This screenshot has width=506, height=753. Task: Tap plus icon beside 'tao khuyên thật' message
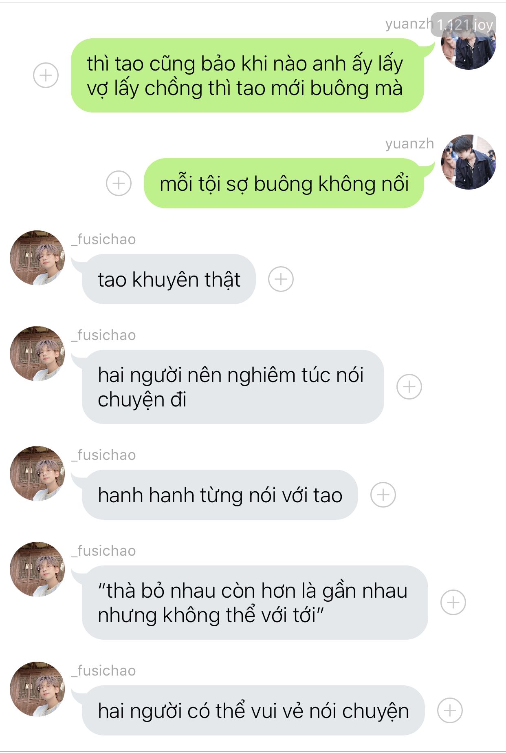point(281,279)
